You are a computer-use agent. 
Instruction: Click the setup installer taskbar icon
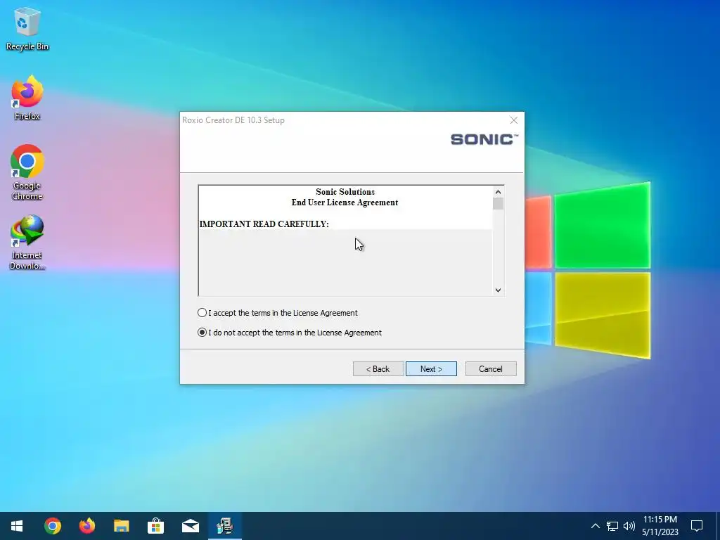[224, 526]
